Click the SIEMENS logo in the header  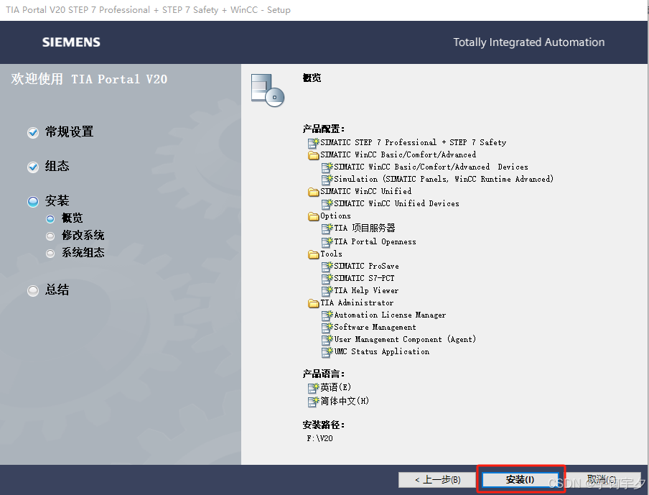coord(71,42)
